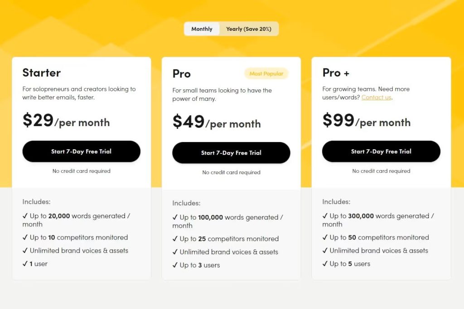Start the Starter plan 7-day free trial
Viewport: 464px width, 309px height.
coord(81,152)
